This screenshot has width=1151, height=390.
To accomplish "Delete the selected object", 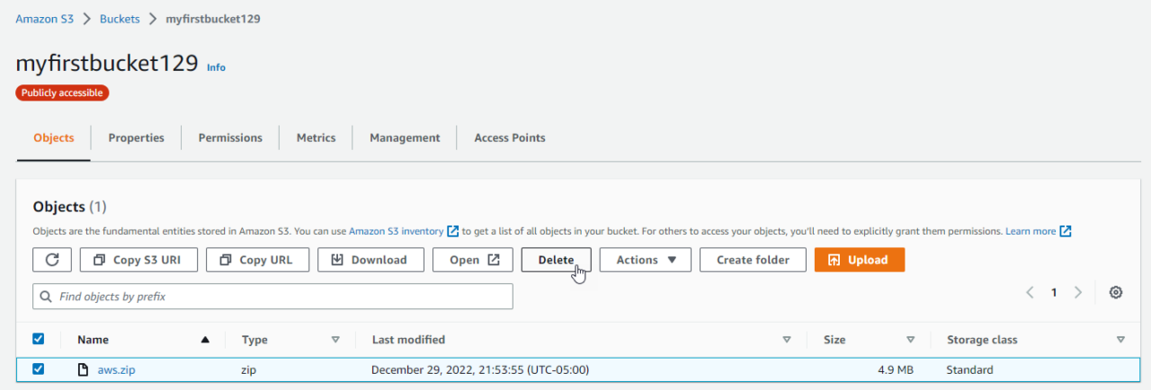I will click(x=556, y=260).
